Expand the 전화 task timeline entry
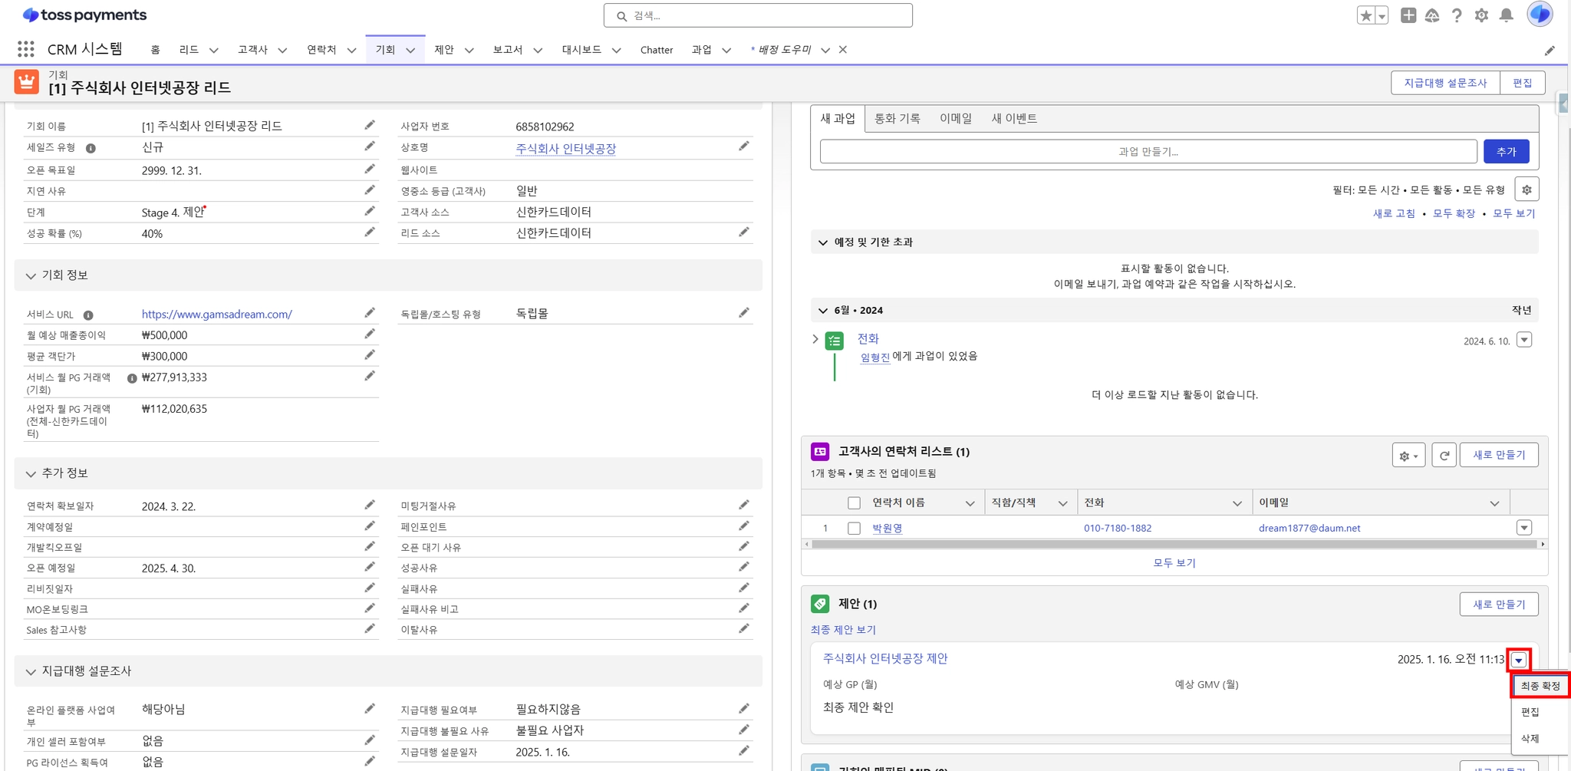 pyautogui.click(x=815, y=339)
